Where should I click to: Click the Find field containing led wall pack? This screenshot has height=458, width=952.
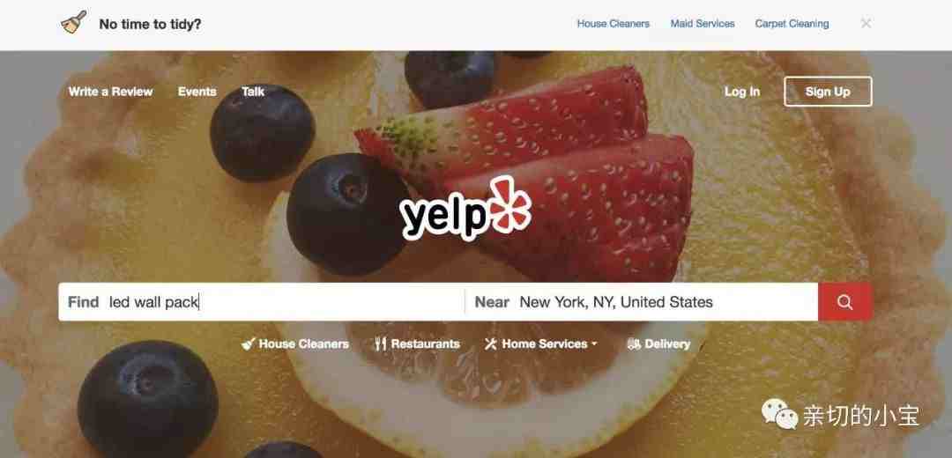pyautogui.click(x=262, y=301)
